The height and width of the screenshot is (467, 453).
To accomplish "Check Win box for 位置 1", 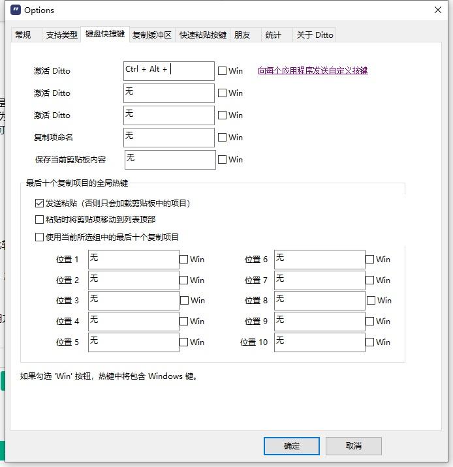I will (192, 260).
